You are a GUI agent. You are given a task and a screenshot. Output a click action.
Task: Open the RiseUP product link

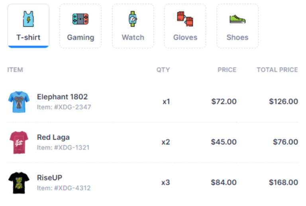49,178
